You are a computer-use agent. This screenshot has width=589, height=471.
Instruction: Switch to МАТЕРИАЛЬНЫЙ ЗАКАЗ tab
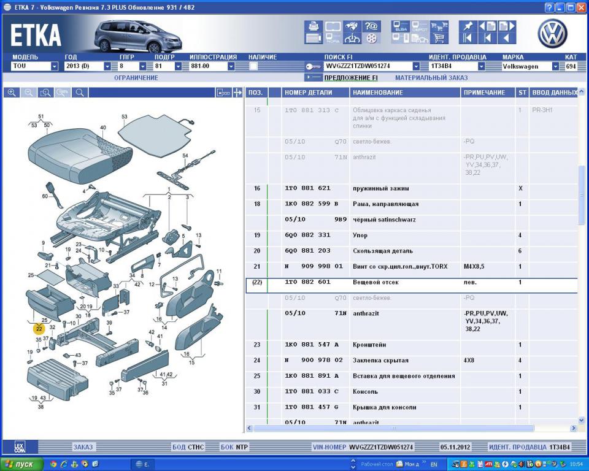431,78
